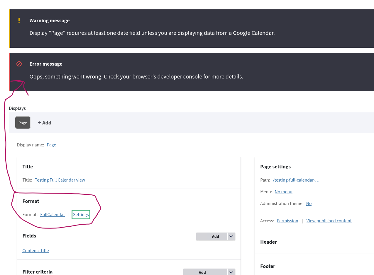Click the warning exclamation icon

click(19, 20)
